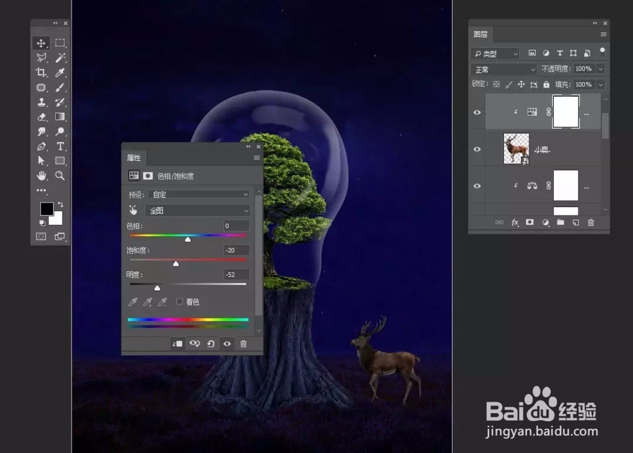Toggle visibility of color balance adjustment layer
Screen dimensions: 633x453
tap(477, 186)
